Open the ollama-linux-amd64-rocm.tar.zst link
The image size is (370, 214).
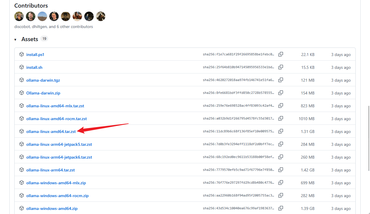[56, 119]
